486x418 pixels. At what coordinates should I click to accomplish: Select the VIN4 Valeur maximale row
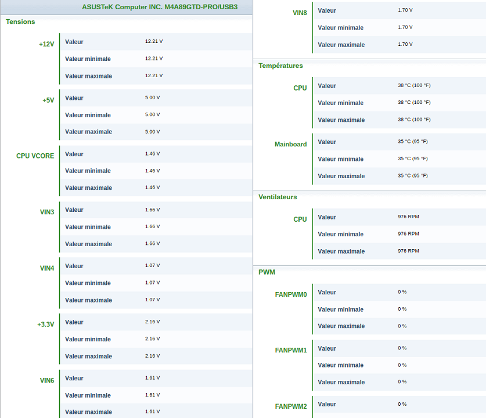coord(156,300)
